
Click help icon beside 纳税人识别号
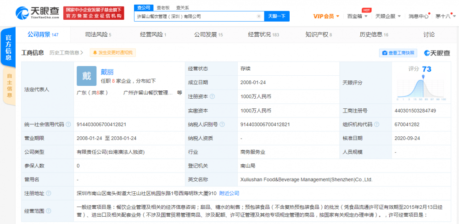coord(222,124)
